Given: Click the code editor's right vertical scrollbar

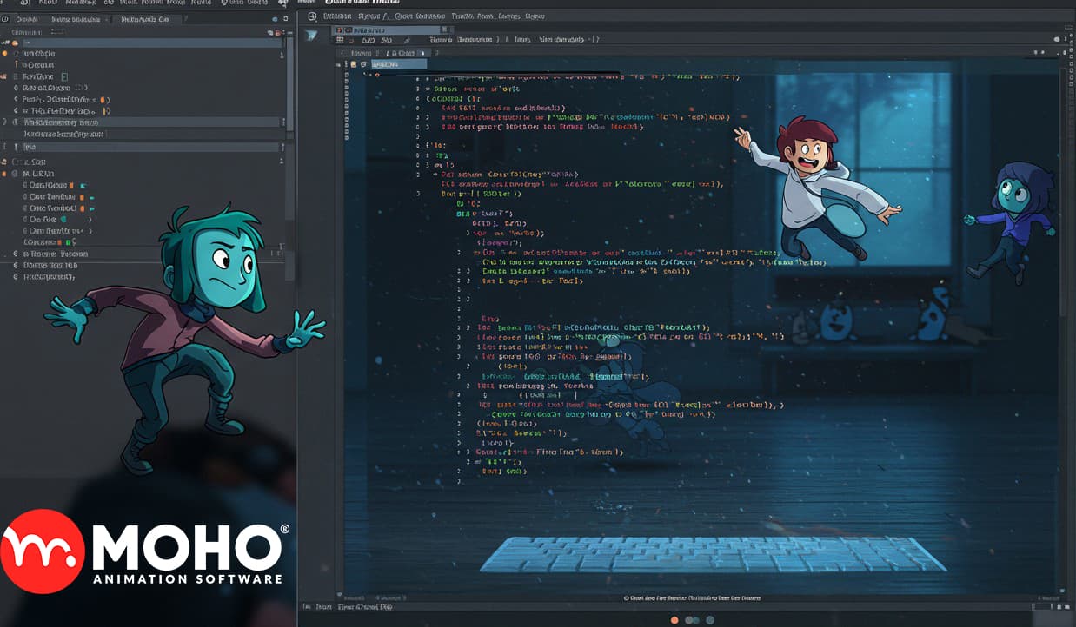Looking at the screenshot, I should [x=1064, y=191].
